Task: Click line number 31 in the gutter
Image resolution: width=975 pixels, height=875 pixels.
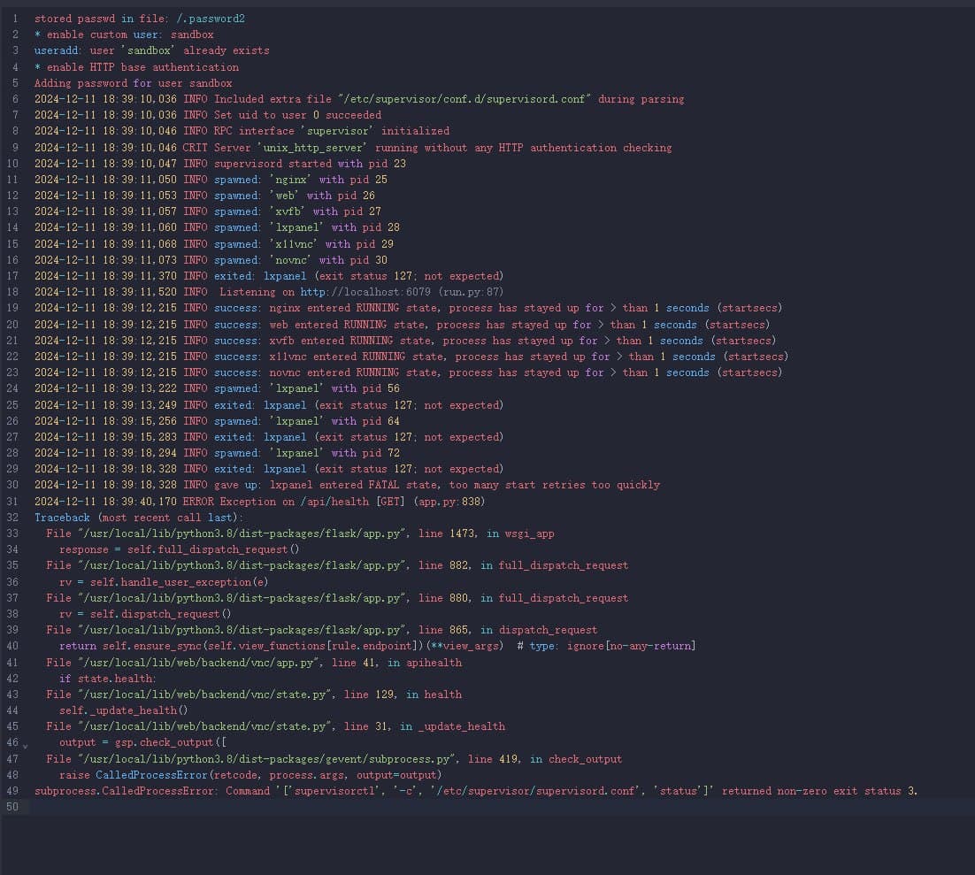Action: pyautogui.click(x=12, y=502)
